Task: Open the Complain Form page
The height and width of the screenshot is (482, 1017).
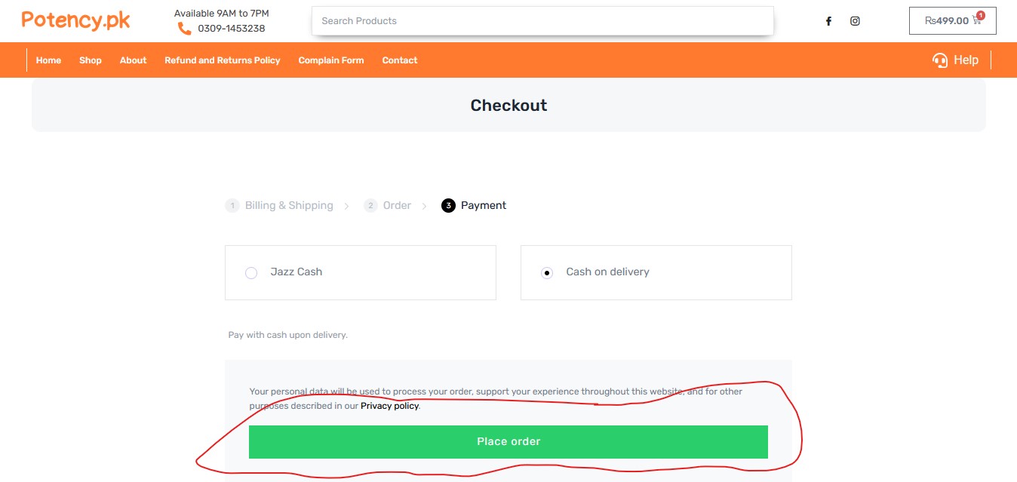Action: (330, 60)
